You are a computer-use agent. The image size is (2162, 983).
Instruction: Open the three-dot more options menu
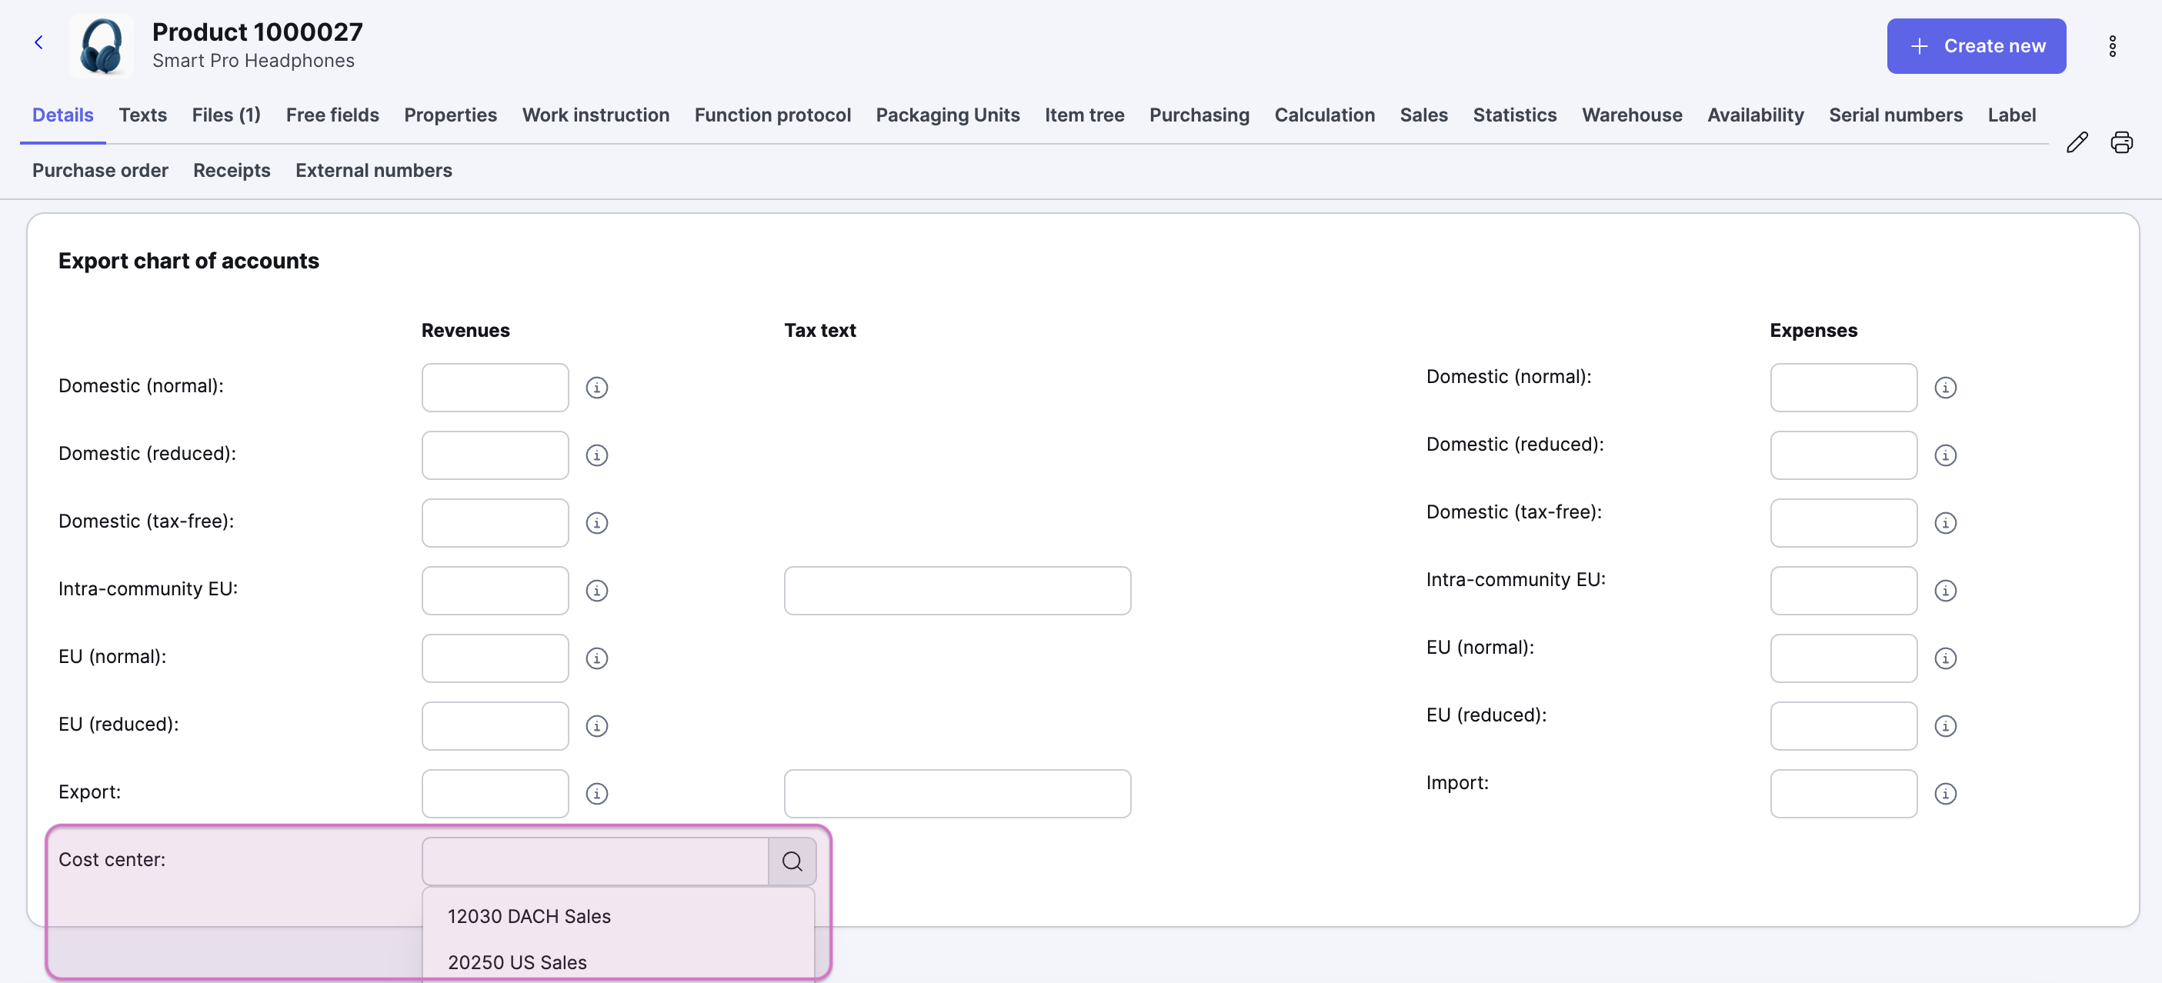2113,46
